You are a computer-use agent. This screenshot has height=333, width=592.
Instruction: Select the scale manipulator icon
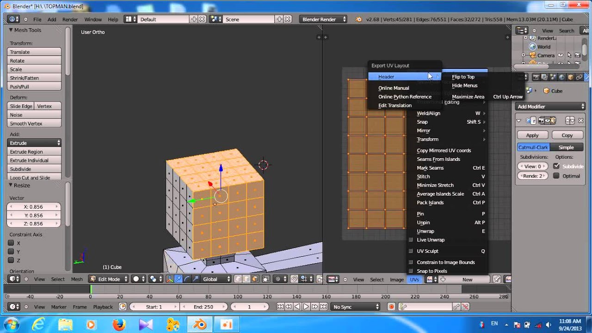(x=196, y=279)
